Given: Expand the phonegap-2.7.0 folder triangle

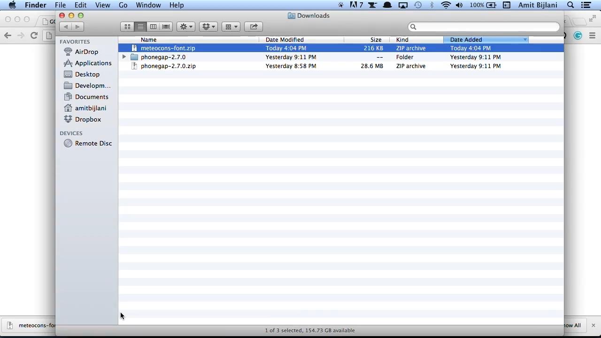Looking at the screenshot, I should (124, 57).
